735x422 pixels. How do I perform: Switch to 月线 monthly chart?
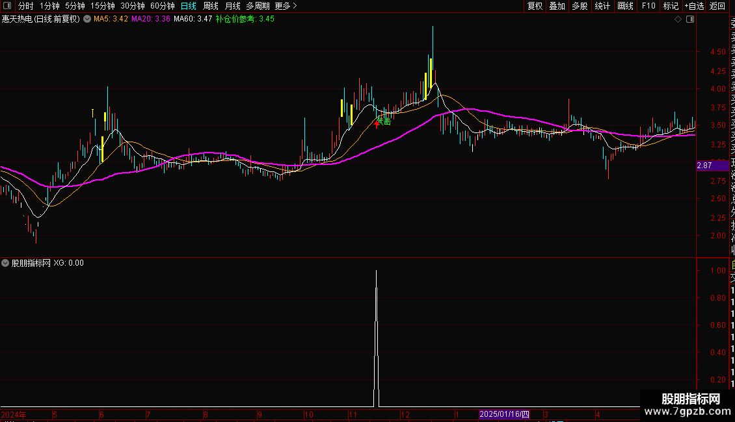click(x=232, y=6)
